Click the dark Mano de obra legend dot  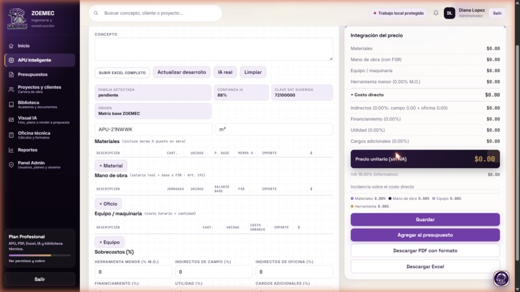tap(390, 199)
